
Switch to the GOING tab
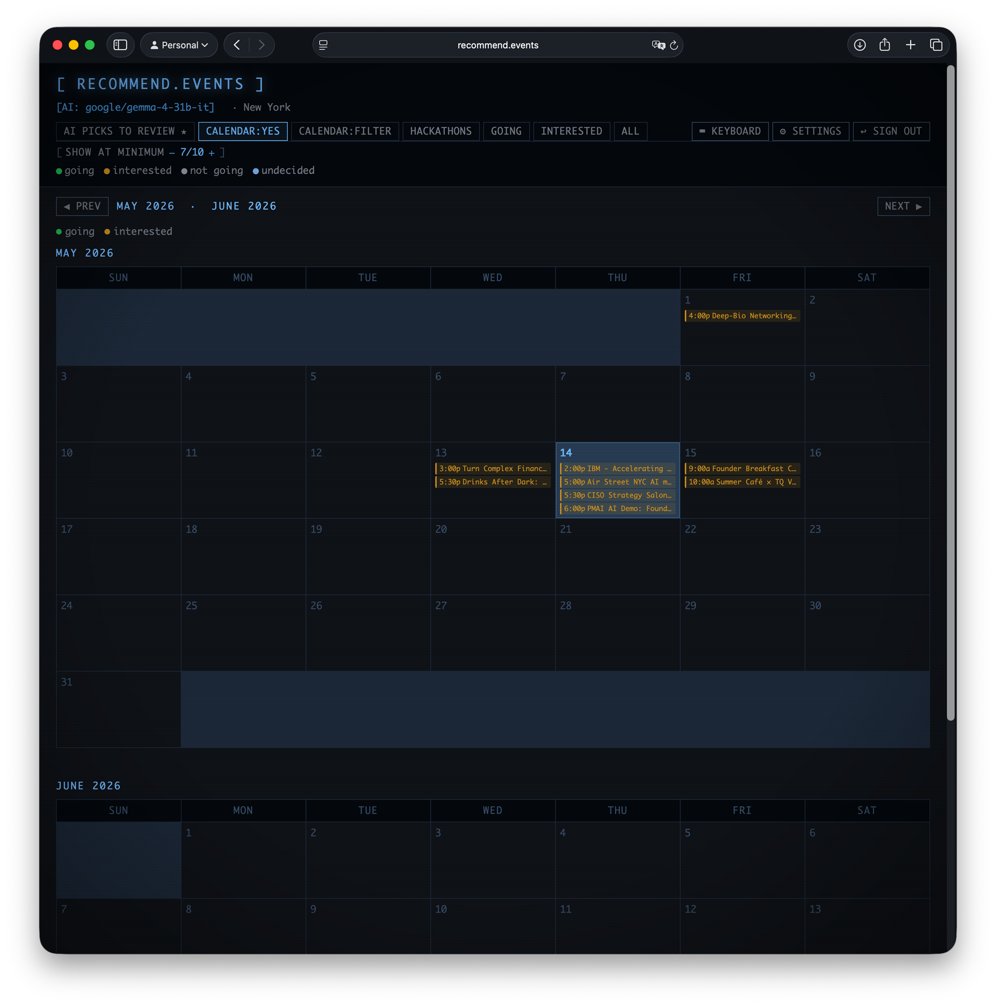[x=506, y=131]
